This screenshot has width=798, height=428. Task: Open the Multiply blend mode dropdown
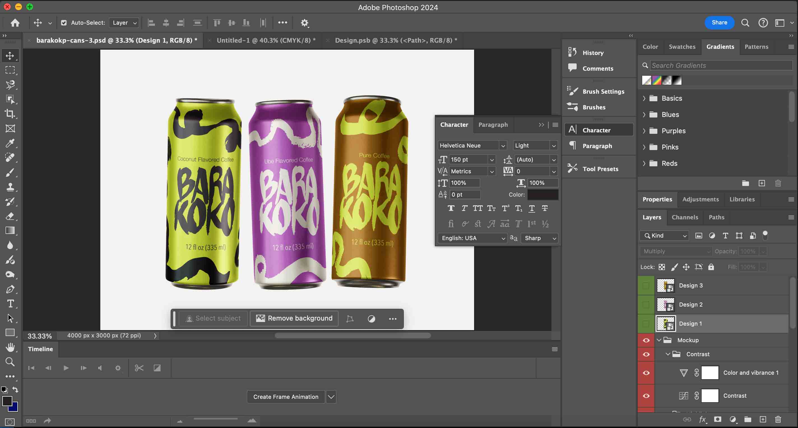tap(676, 251)
